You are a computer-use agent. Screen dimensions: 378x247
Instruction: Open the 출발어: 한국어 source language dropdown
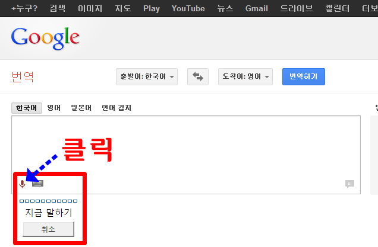tap(147, 76)
